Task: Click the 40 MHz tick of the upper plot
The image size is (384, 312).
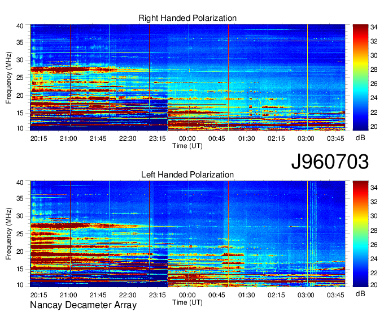Action: tap(20, 26)
